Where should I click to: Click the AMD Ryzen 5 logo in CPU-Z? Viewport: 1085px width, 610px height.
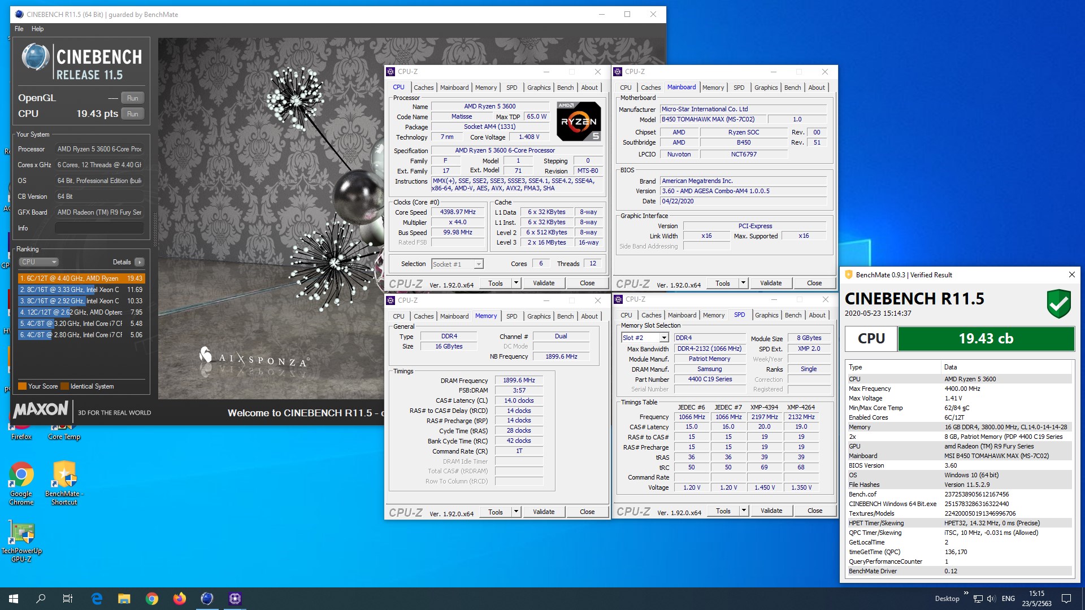[x=579, y=121]
